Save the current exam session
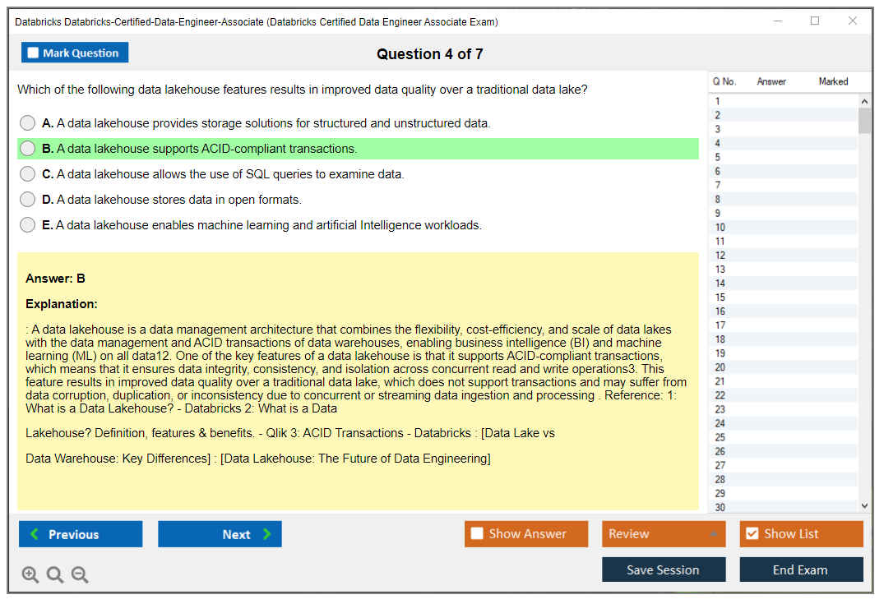 (x=664, y=569)
